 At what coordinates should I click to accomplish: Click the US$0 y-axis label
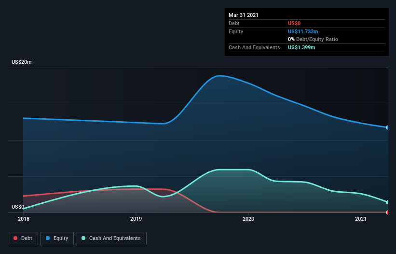18,207
